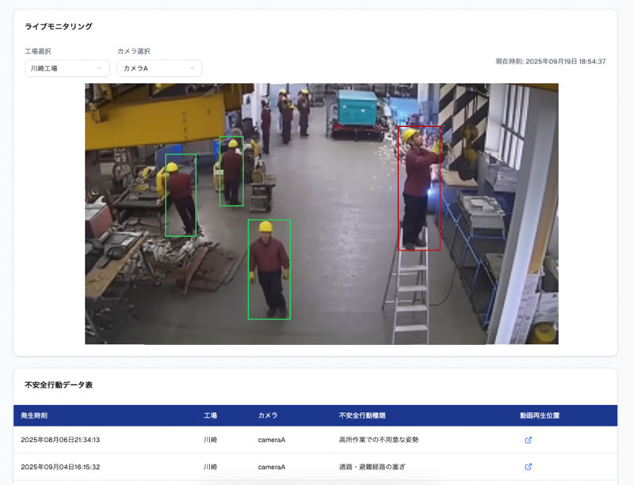This screenshot has width=634, height=485.
Task: Open video playback link for 2025年08月06日 event
Action: tap(529, 440)
